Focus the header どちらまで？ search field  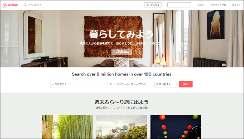coord(34,5)
